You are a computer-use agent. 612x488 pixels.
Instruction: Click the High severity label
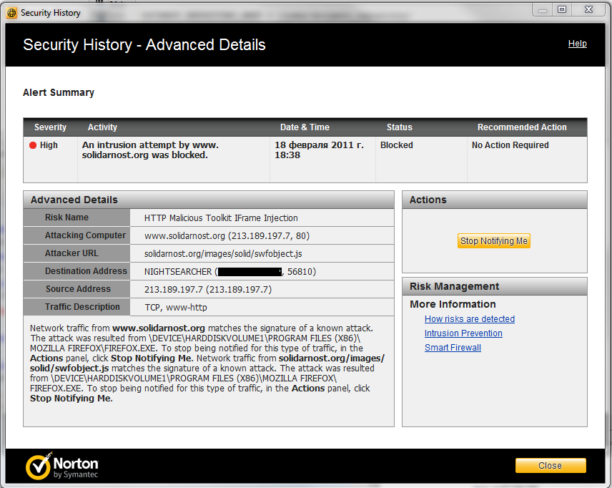coord(49,145)
